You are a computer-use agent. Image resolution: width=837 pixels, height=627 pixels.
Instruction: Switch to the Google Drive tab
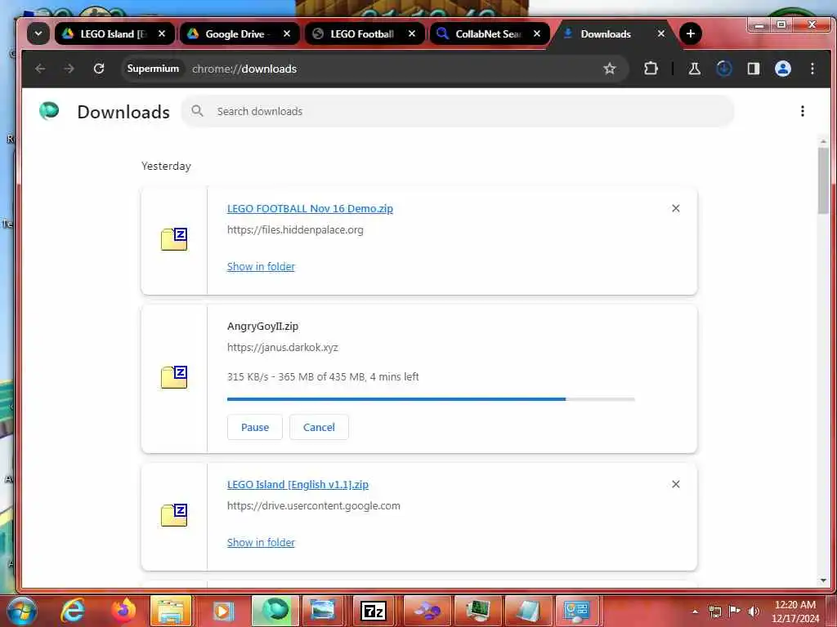click(239, 33)
